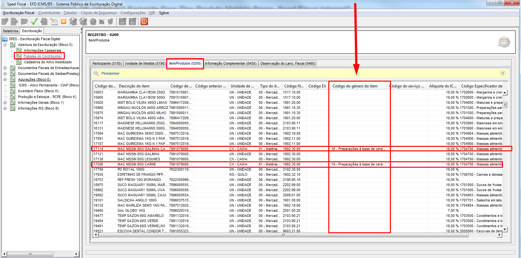Click the globe toolbar icon

tap(93, 22)
